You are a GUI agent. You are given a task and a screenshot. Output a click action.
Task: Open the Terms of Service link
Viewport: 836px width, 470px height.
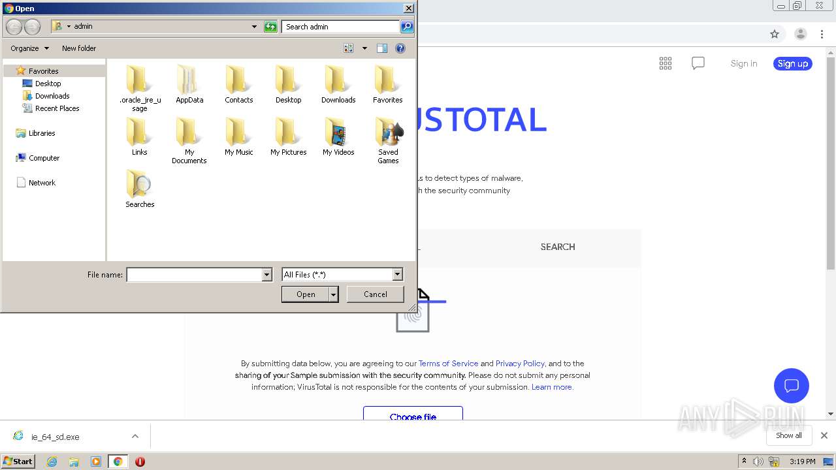pos(448,364)
